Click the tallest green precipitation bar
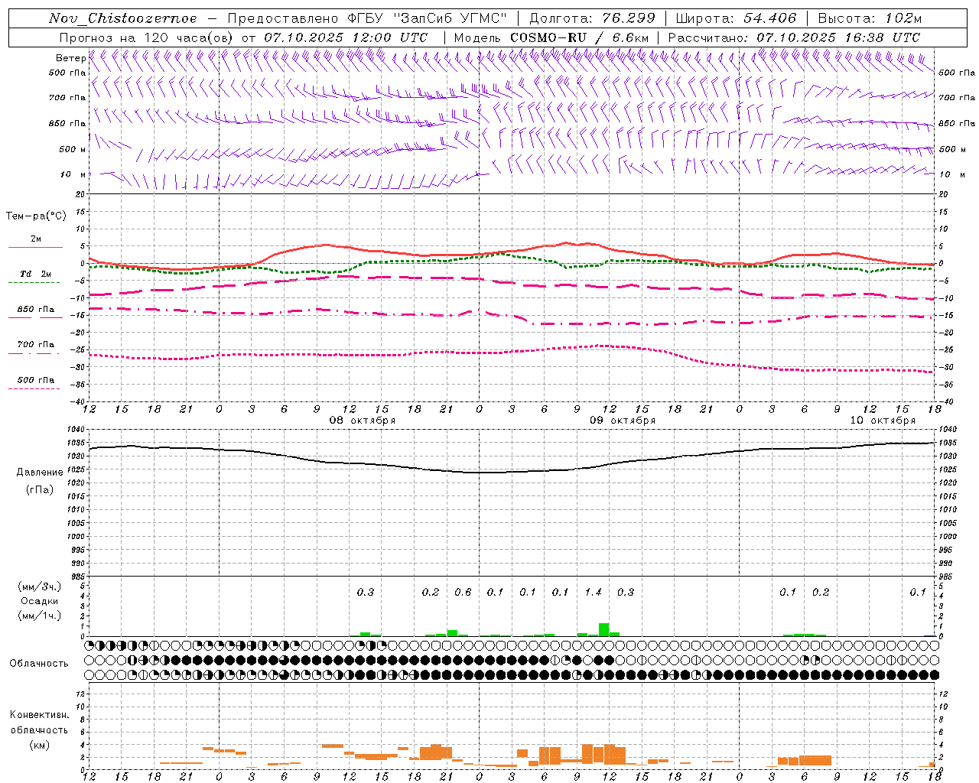The width and height of the screenshot is (979, 783). point(604,629)
